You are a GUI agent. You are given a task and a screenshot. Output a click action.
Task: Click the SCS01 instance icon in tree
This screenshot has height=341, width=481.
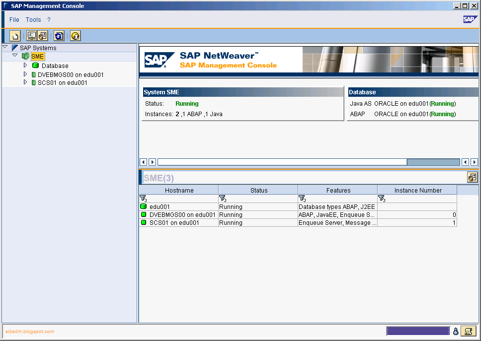pos(34,82)
